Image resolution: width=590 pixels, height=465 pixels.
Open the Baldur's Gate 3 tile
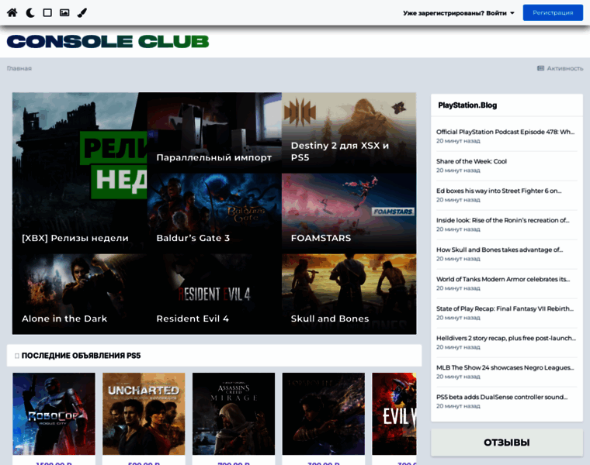click(214, 212)
